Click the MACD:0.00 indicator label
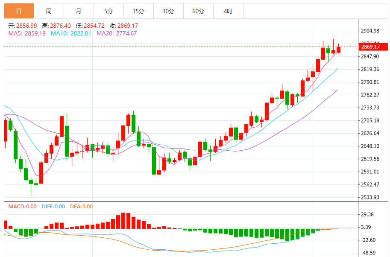The height and width of the screenshot is (257, 390). 22,207
